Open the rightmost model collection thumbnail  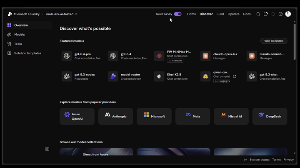click(250, 152)
